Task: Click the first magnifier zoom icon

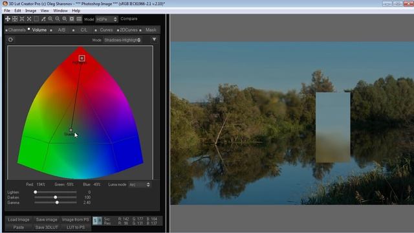Action: 50,19
